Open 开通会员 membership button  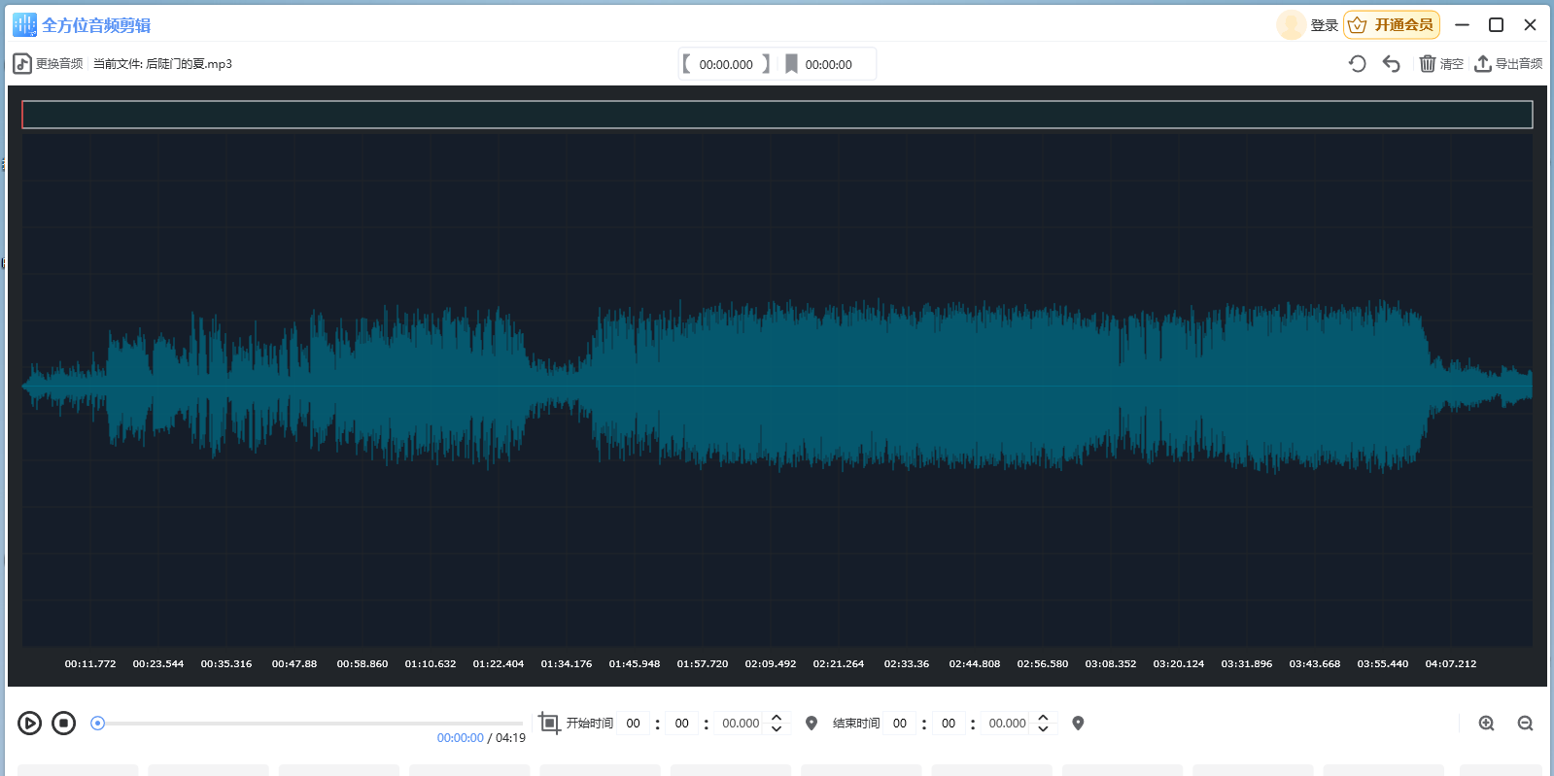pos(1392,25)
